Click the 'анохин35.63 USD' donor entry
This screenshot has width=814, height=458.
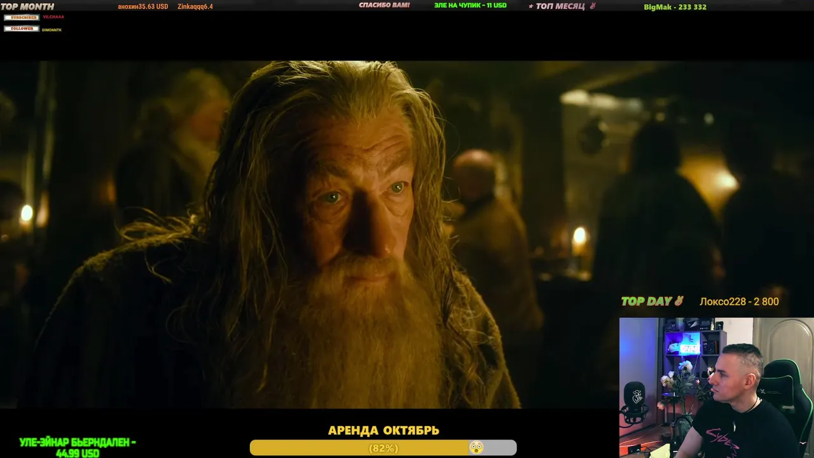143,6
